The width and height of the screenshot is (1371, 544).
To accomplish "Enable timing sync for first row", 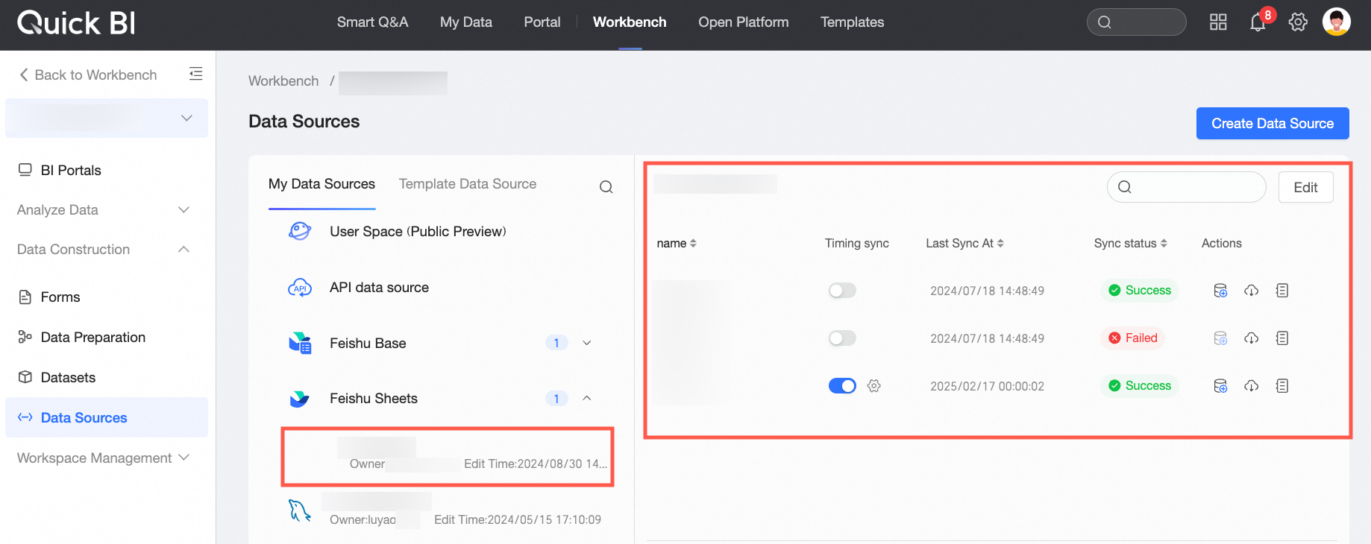I will pos(842,291).
